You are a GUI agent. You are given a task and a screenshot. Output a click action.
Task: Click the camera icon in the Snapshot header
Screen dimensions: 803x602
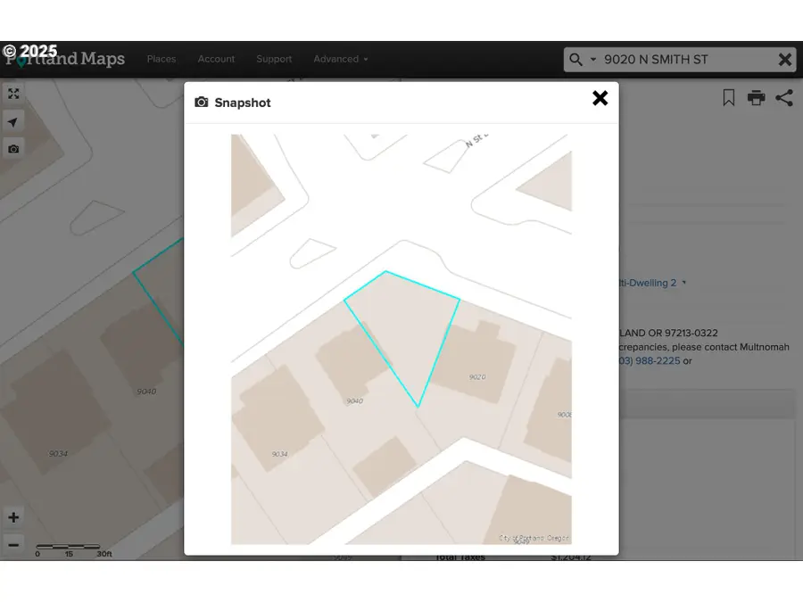[x=200, y=103]
